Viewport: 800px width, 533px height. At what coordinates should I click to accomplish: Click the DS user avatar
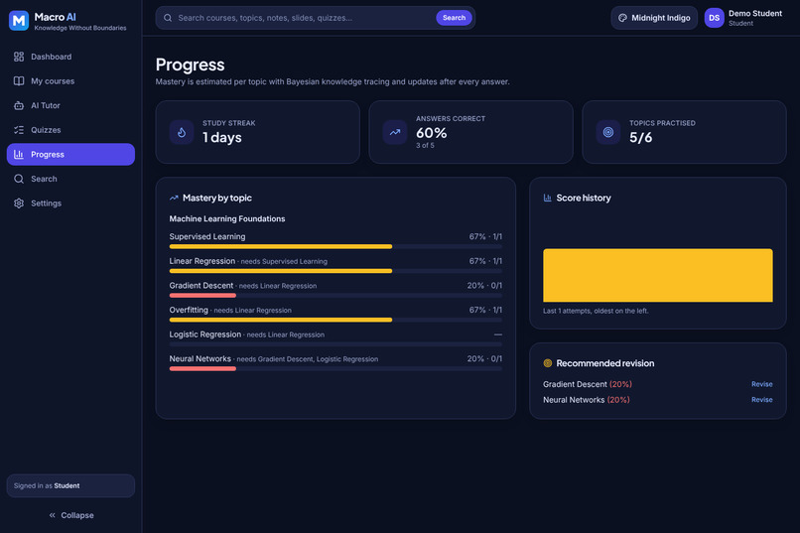pos(715,18)
